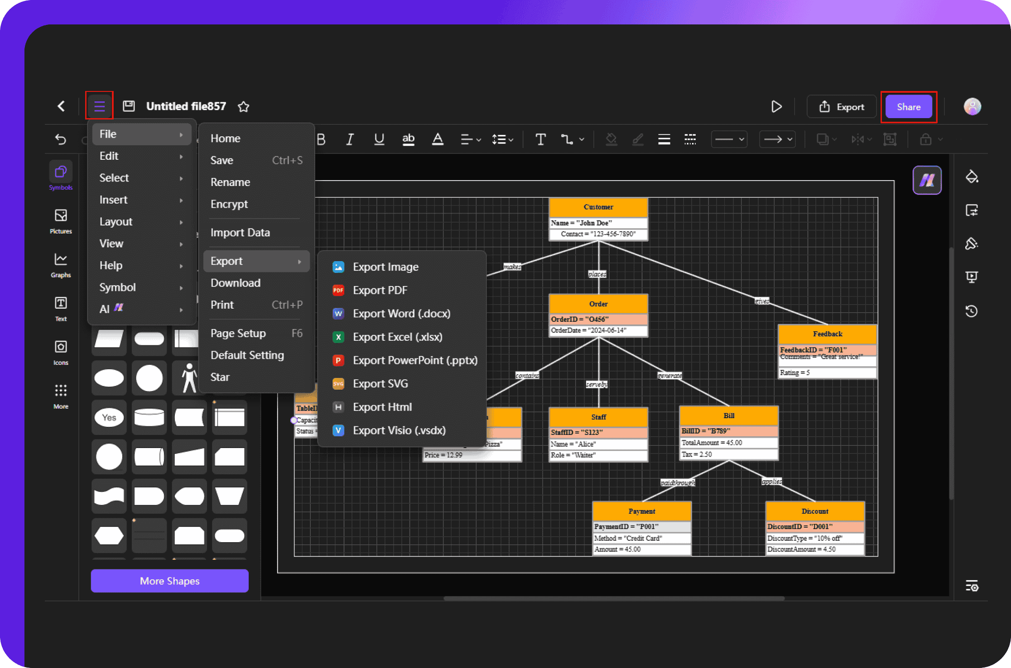Open the text alignment dropdown
The height and width of the screenshot is (668, 1011).
[471, 139]
